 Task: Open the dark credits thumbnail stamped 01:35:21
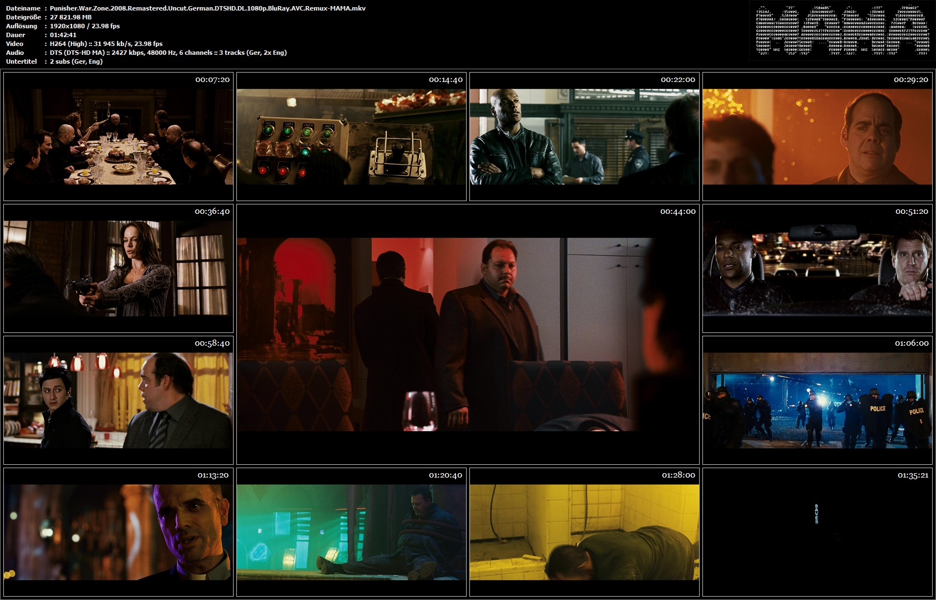pyautogui.click(x=817, y=532)
